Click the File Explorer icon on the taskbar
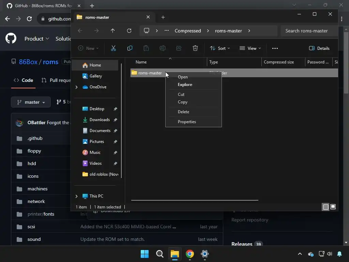This screenshot has height=262, width=349. click(175, 254)
